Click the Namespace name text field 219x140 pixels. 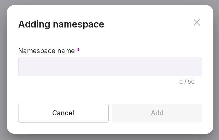(110, 67)
